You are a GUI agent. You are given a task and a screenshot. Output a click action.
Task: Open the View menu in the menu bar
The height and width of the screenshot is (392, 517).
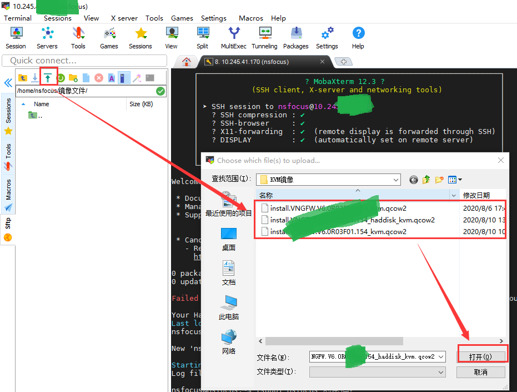point(91,18)
